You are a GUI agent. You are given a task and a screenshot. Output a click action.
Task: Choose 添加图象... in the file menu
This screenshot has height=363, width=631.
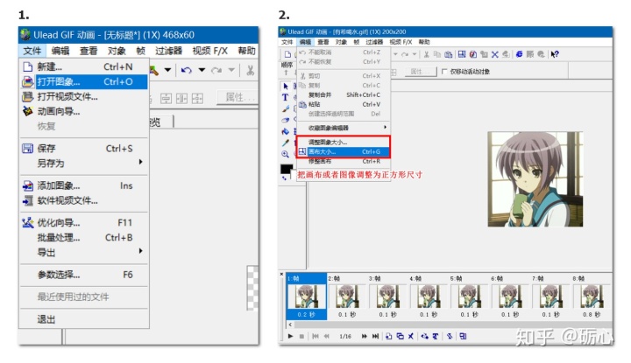[x=84, y=185]
